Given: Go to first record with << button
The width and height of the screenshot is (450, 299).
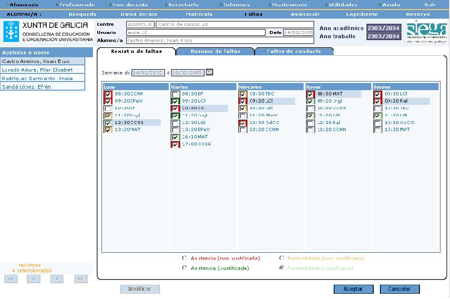Looking at the screenshot, I should point(10,279).
